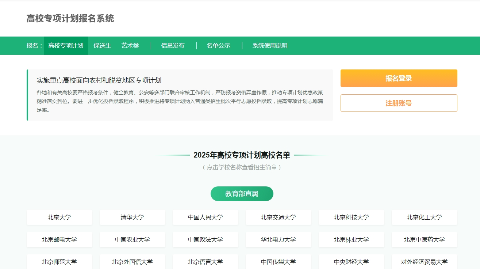Viewport: 480px width, 269px height.
Task: Select 中国政法大学 school card
Action: coord(206,239)
